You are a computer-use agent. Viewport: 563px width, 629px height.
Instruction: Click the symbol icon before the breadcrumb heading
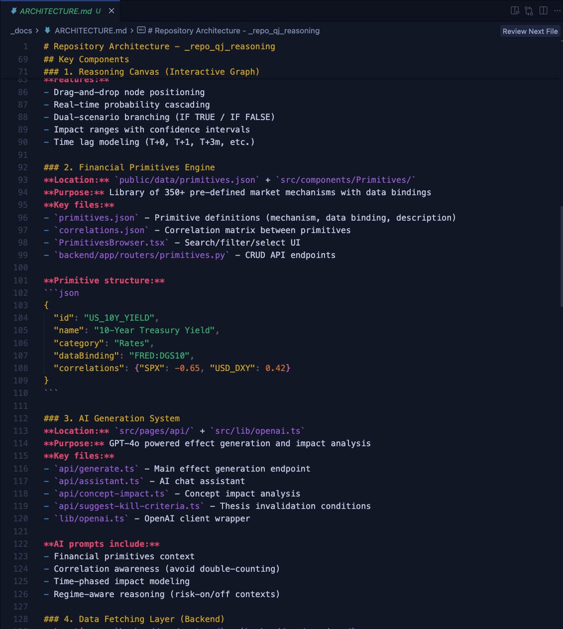[141, 31]
